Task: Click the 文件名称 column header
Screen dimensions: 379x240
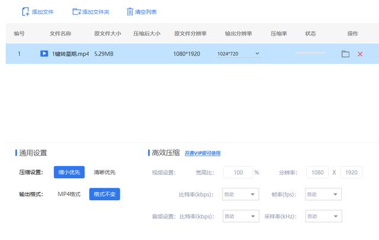Action: point(60,33)
